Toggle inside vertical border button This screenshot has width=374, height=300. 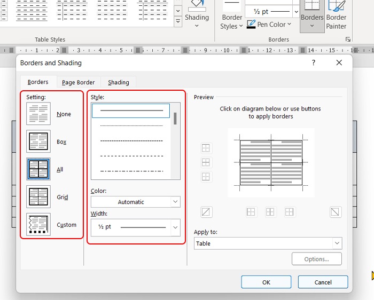click(x=270, y=212)
